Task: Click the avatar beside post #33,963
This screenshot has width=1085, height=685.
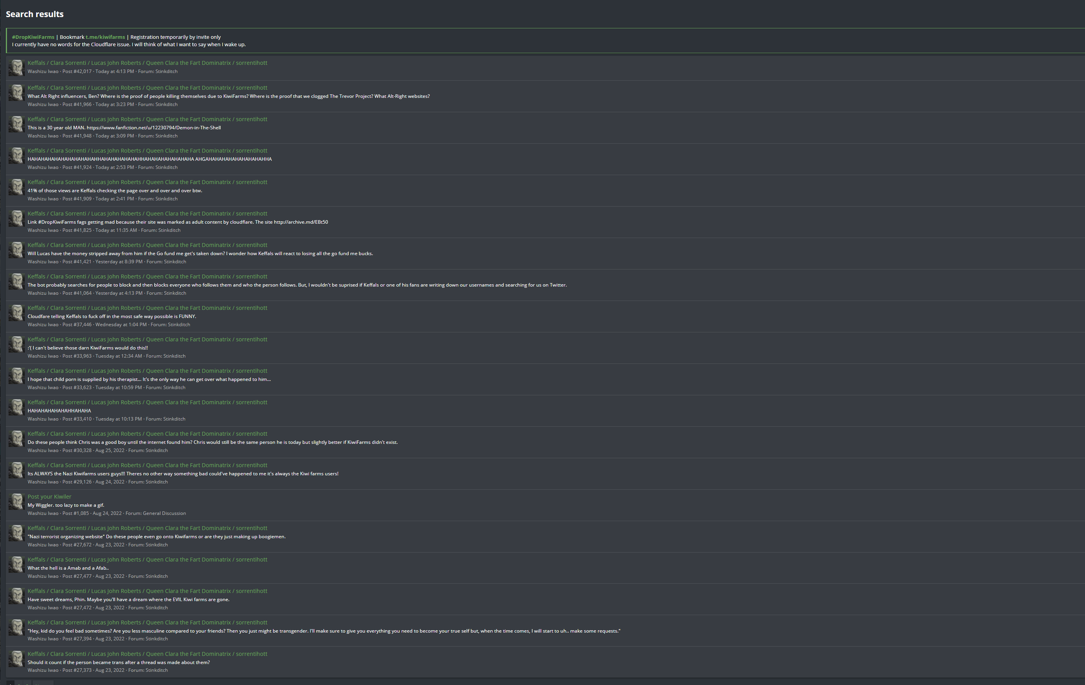Action: [17, 344]
